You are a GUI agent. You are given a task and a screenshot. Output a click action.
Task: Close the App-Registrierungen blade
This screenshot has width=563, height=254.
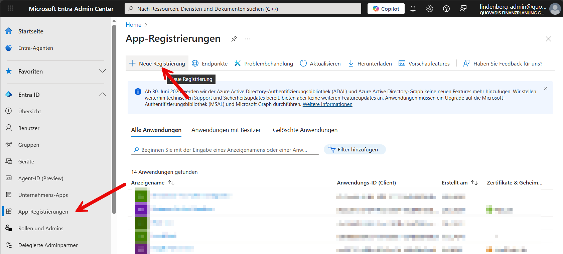(548, 39)
